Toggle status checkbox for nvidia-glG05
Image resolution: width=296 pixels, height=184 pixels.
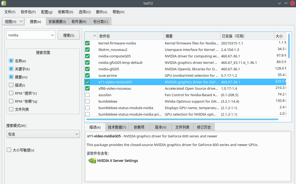(87, 69)
